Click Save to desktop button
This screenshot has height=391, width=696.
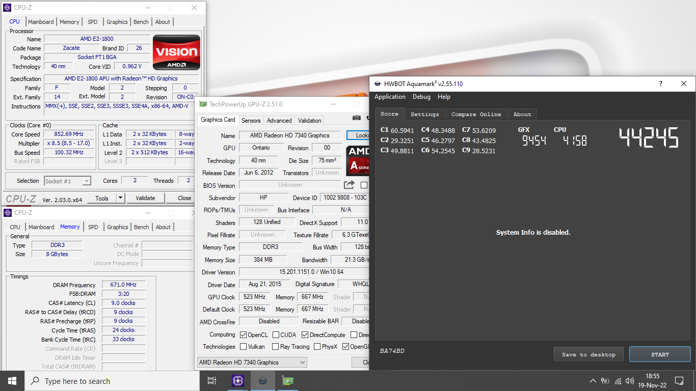(588, 354)
